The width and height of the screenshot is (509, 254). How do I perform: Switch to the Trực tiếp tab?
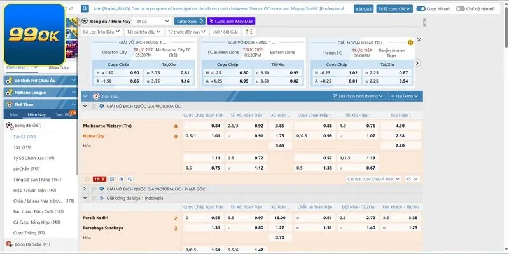pos(64,114)
